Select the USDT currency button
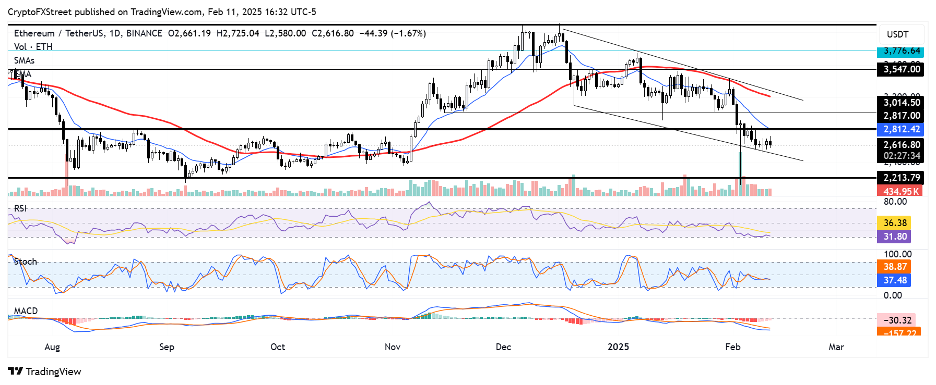 click(x=898, y=34)
